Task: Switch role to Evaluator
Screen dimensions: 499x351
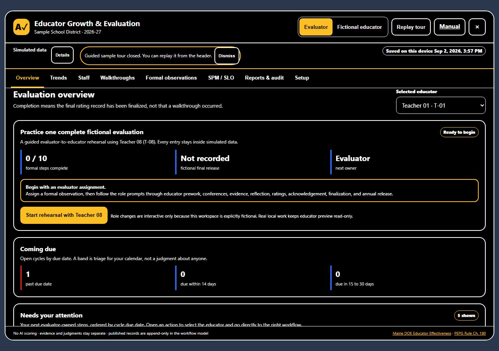Action: pos(316,27)
